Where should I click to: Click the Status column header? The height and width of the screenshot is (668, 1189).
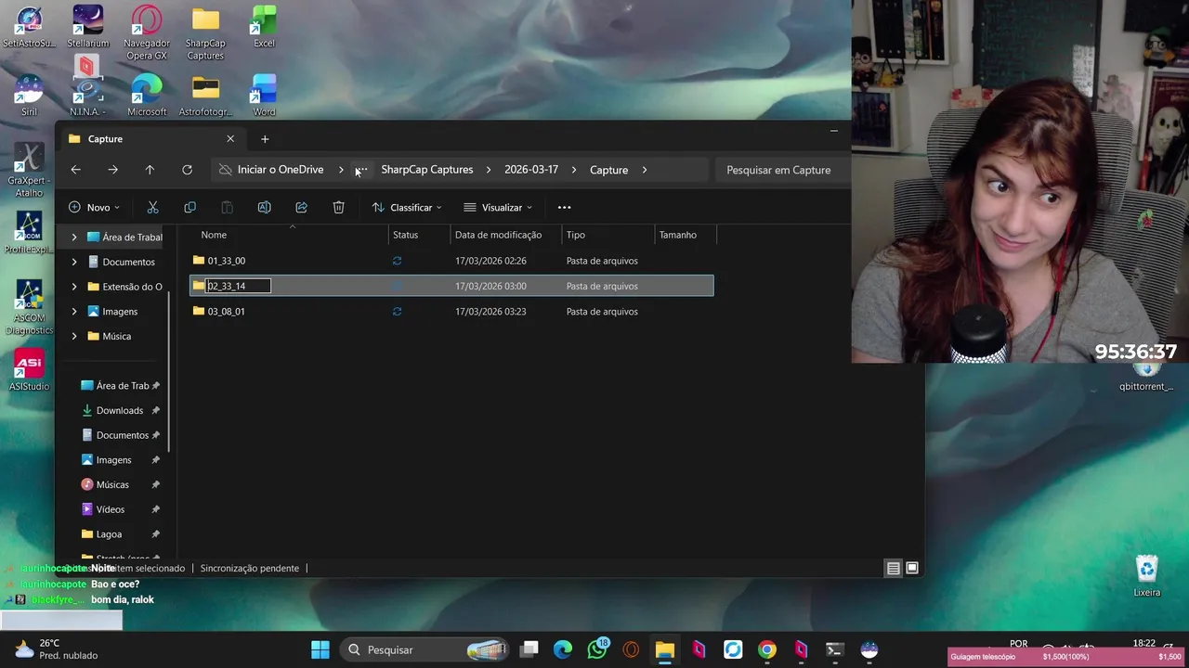pos(405,235)
